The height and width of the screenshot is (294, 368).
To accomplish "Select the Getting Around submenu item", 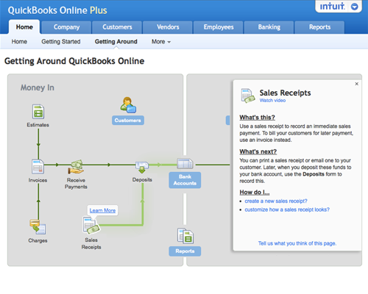I will point(116,42).
